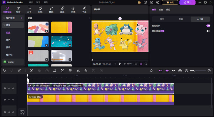The height and width of the screenshot is (117, 214).
Task: Click the timeline zoom slider handle
Action: tap(194, 70)
